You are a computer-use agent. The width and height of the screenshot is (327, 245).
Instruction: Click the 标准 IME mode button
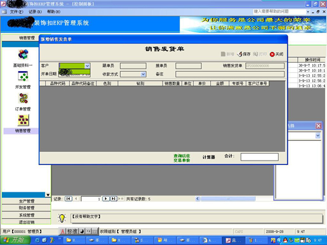(x=72, y=232)
